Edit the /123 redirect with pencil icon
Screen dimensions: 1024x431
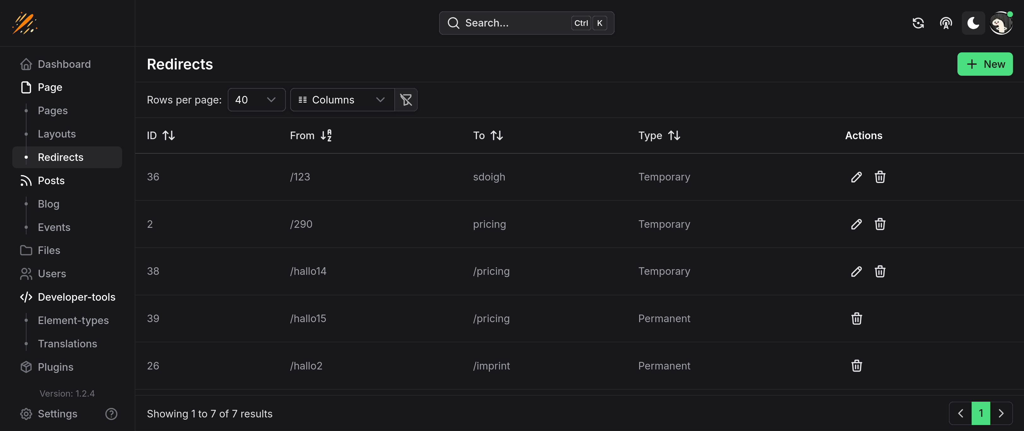(856, 177)
